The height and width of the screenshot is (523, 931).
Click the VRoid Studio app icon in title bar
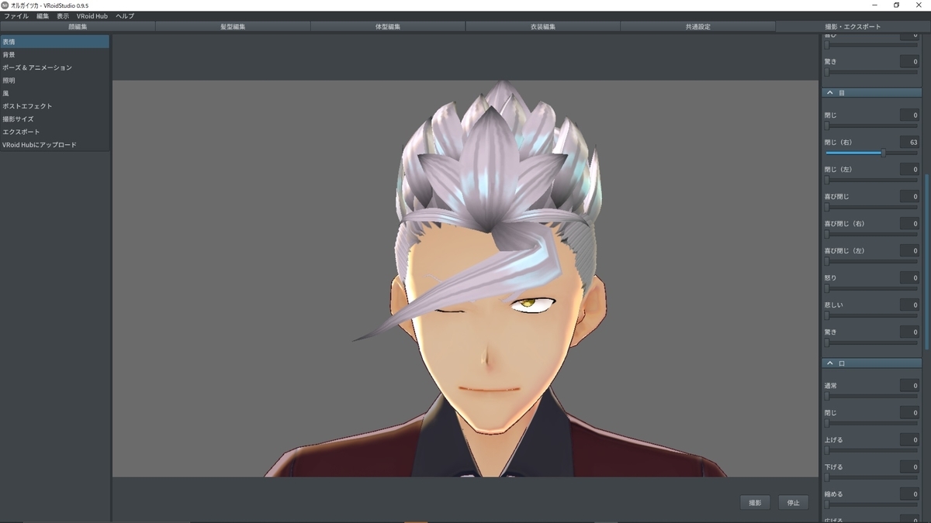tap(5, 5)
